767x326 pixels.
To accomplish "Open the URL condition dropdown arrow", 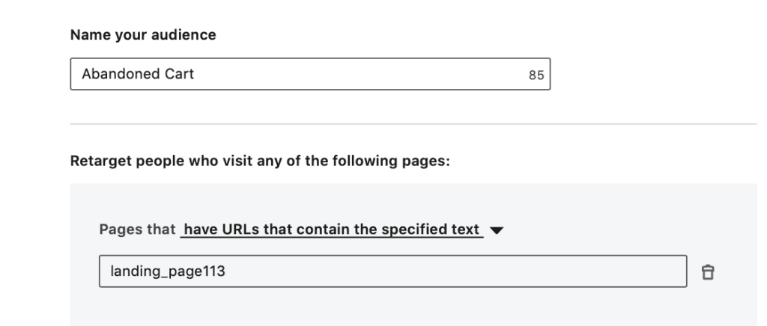I will [496, 230].
